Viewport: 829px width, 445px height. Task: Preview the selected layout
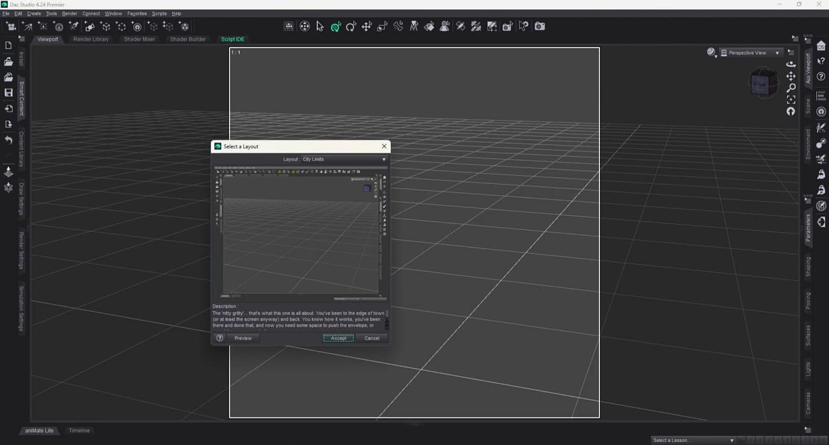(243, 338)
